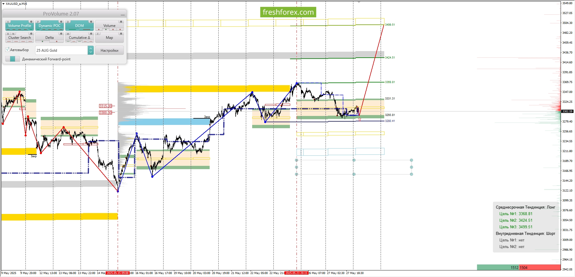This screenshot has height=277, width=575.
Task: Click the red sellers bar showing 1504
Action: (x=540, y=267)
